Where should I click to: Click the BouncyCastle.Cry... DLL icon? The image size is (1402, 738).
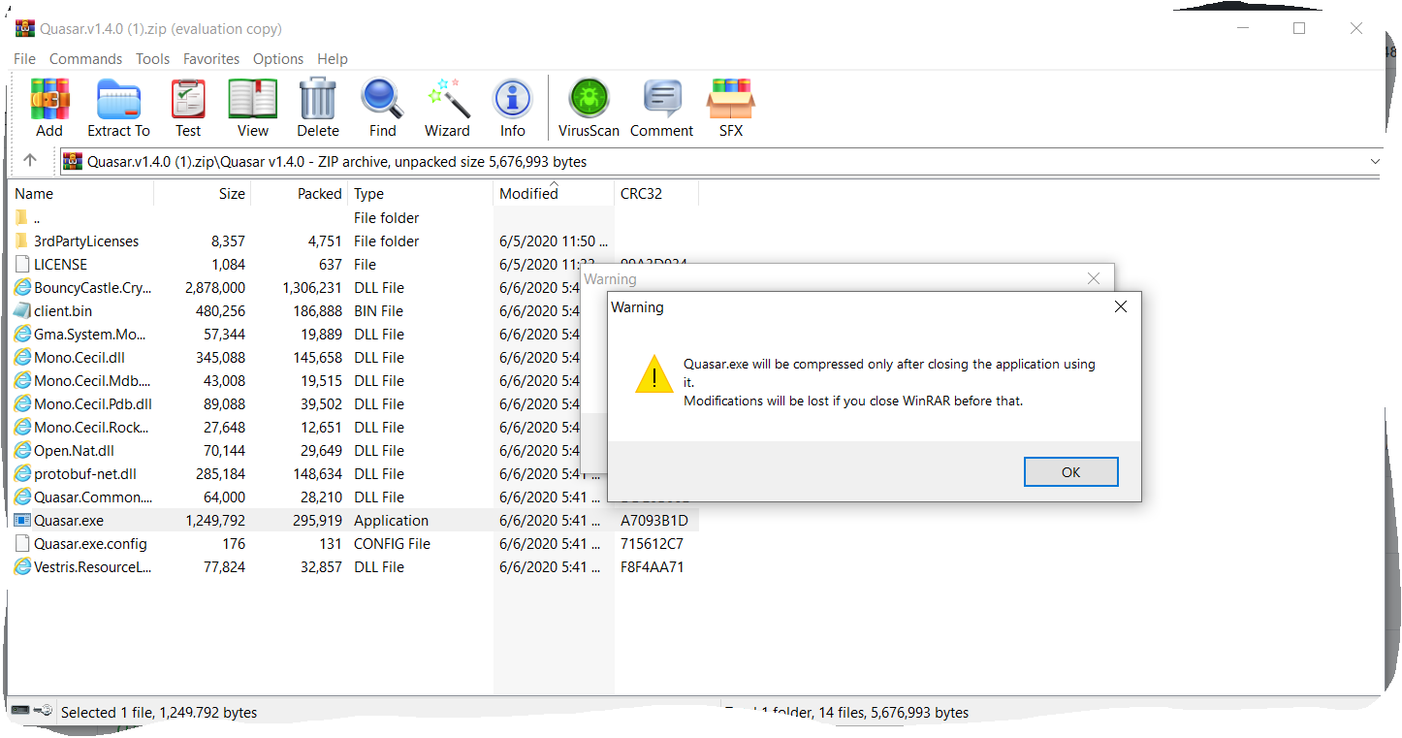point(22,288)
